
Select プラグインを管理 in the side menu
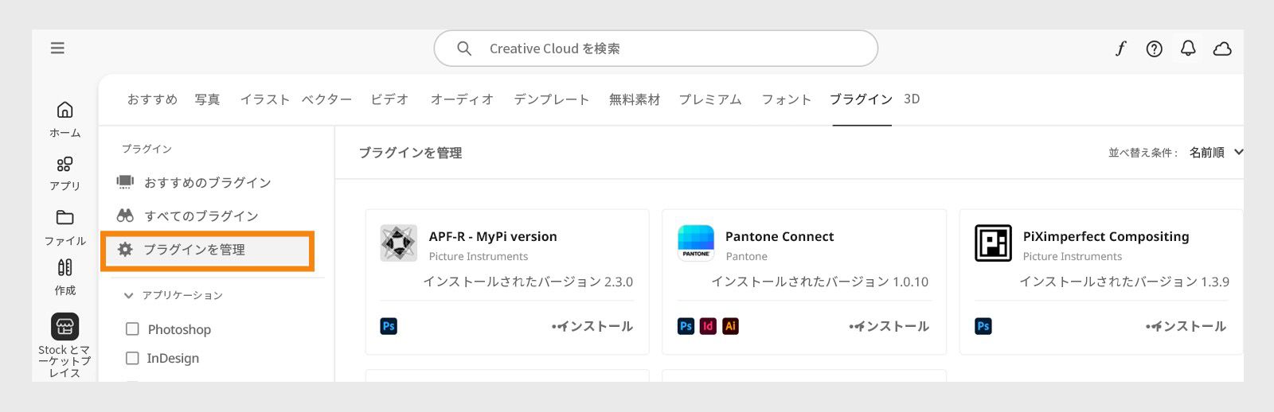click(x=207, y=250)
